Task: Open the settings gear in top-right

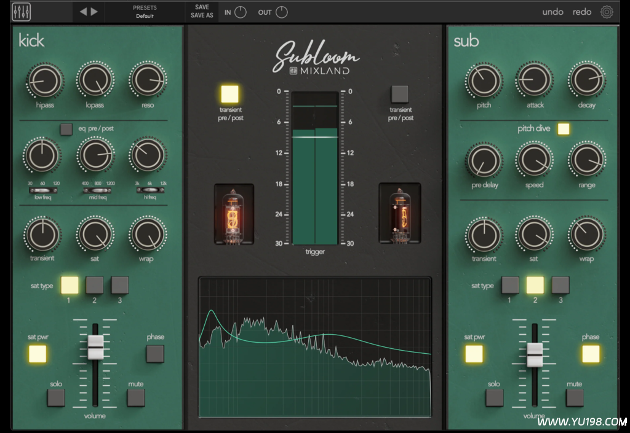Action: coord(607,11)
